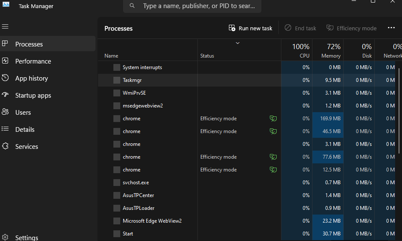
Task: Open the three-dot more options menu
Action: [391, 28]
